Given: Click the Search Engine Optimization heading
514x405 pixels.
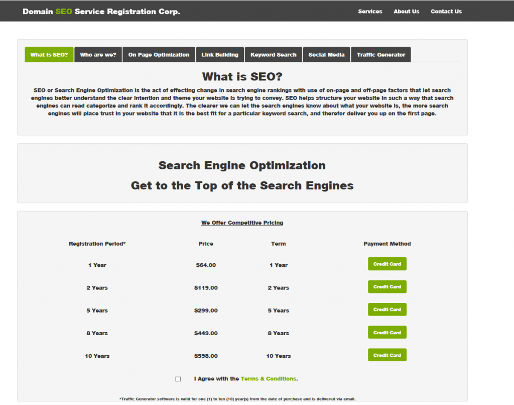Looking at the screenshot, I should (x=242, y=165).
